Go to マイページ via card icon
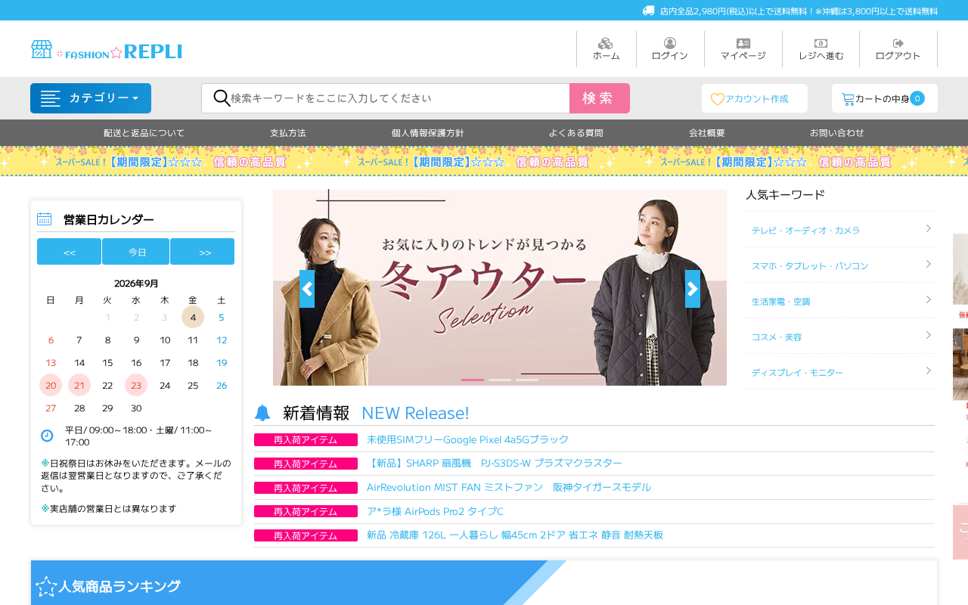Screen dimensions: 968x605 pos(743,44)
